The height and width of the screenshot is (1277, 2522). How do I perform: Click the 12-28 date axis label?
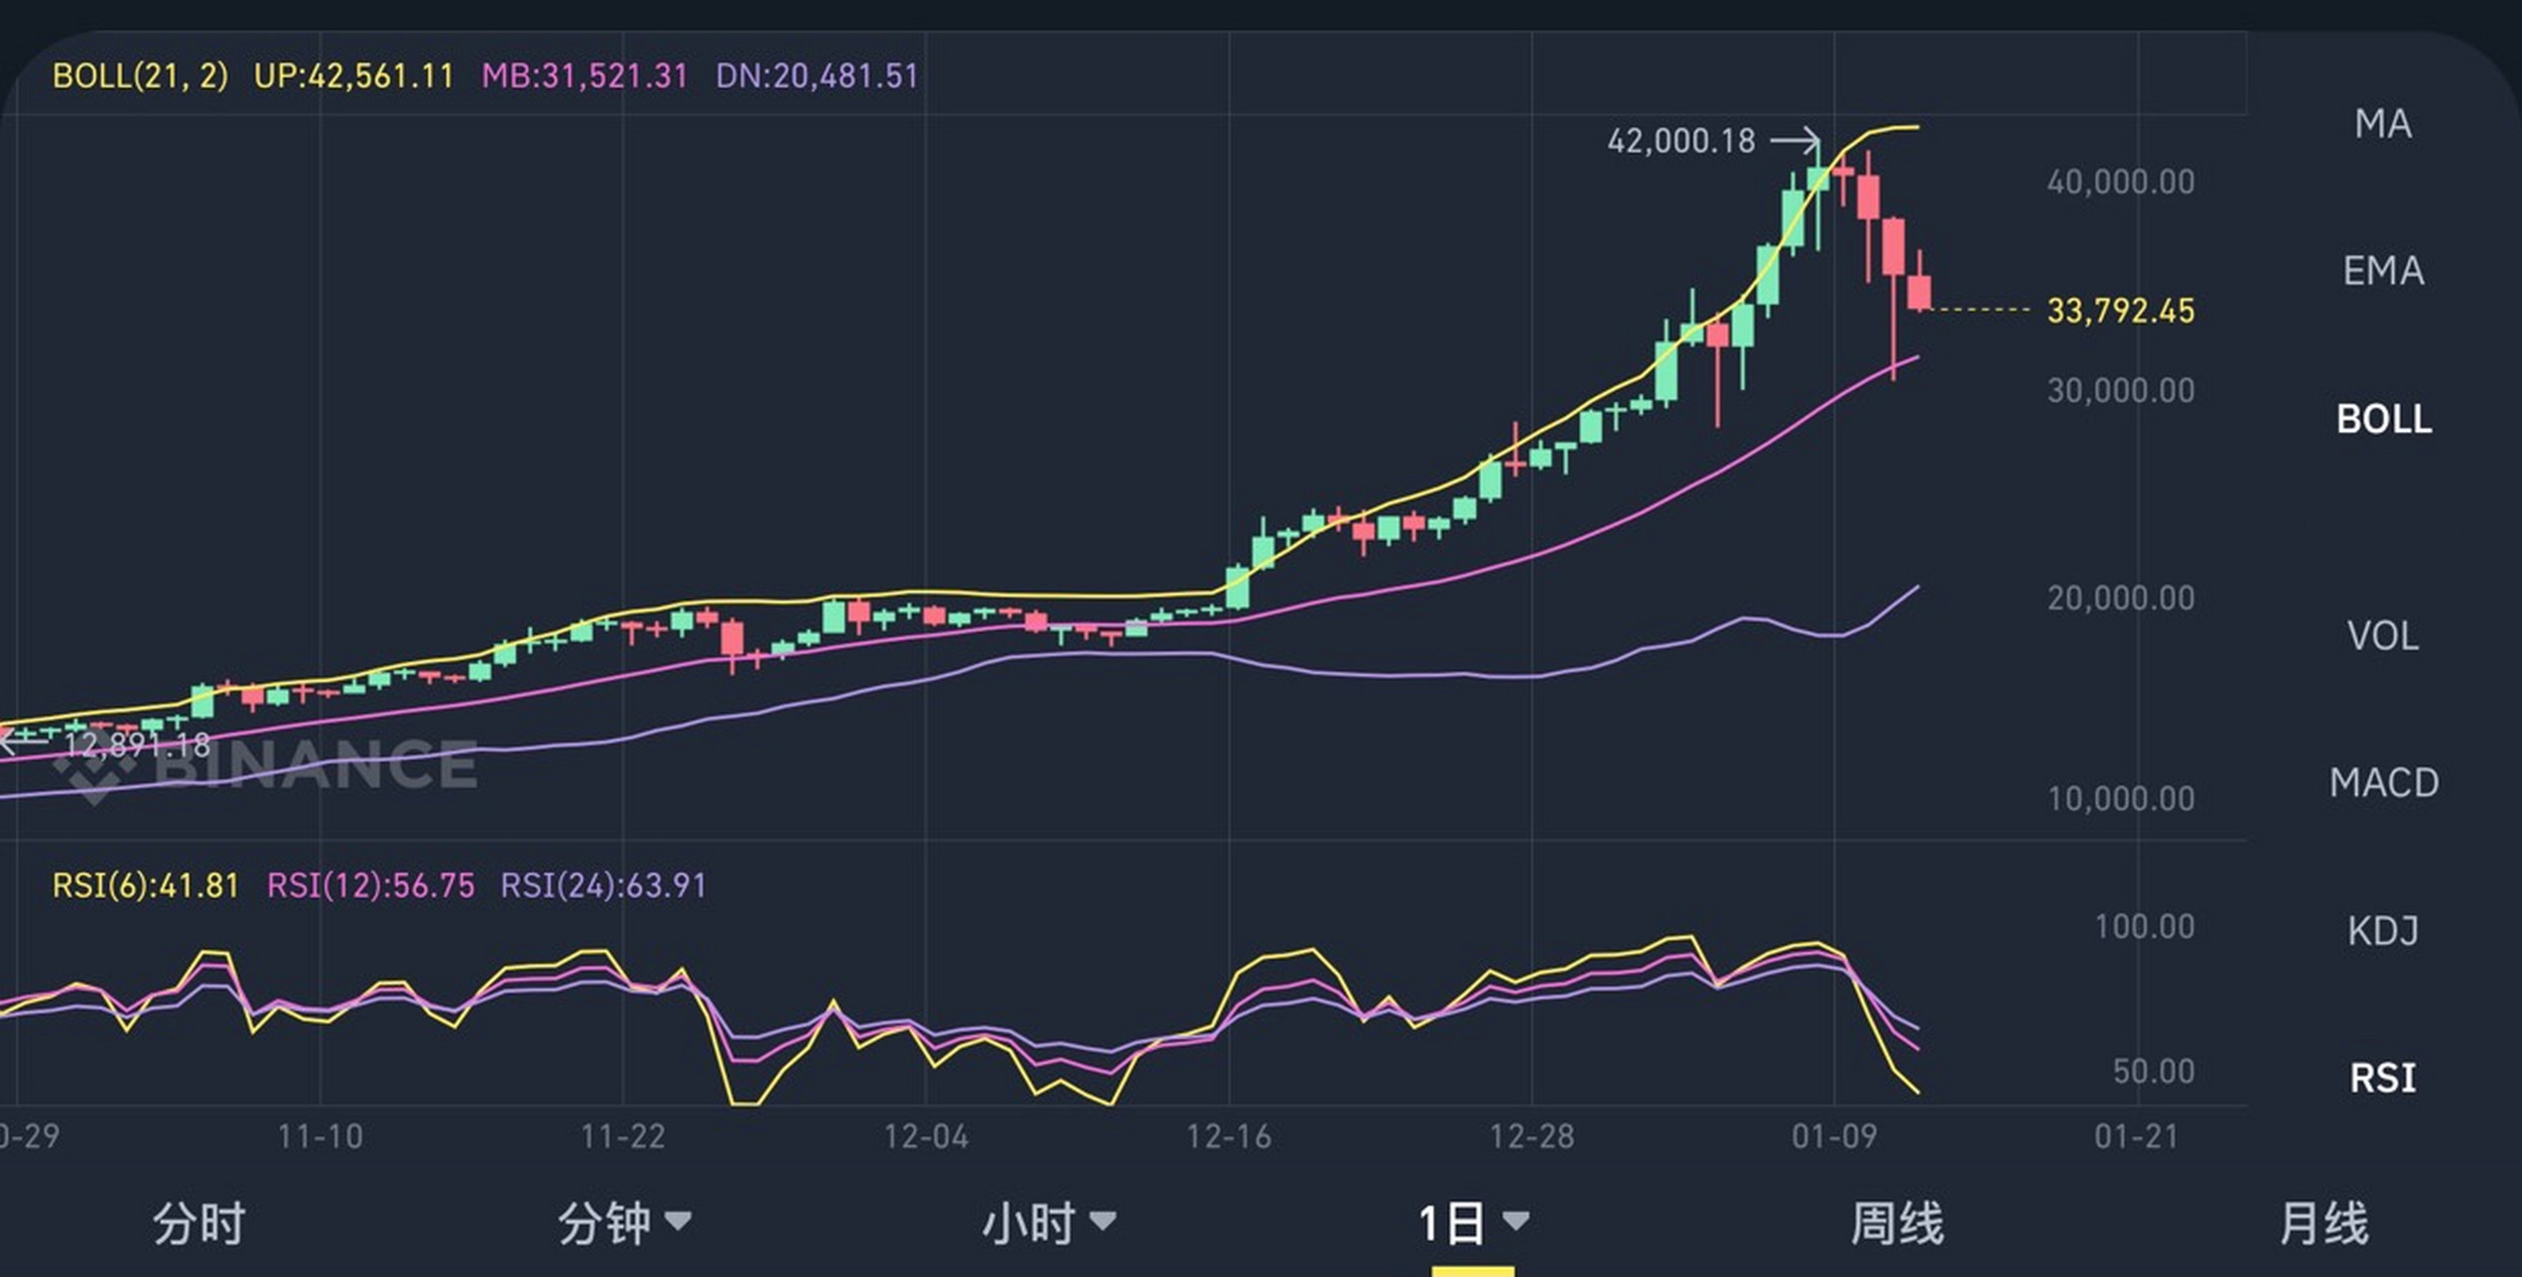click(1532, 1136)
